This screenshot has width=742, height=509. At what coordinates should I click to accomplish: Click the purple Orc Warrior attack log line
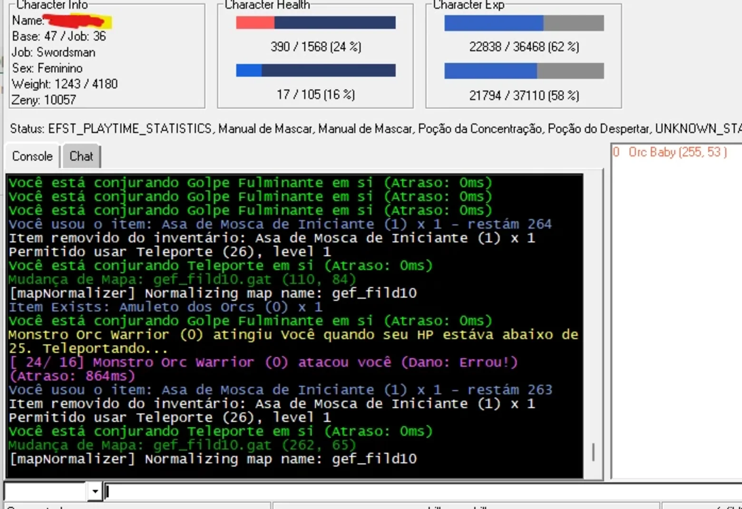point(263,369)
